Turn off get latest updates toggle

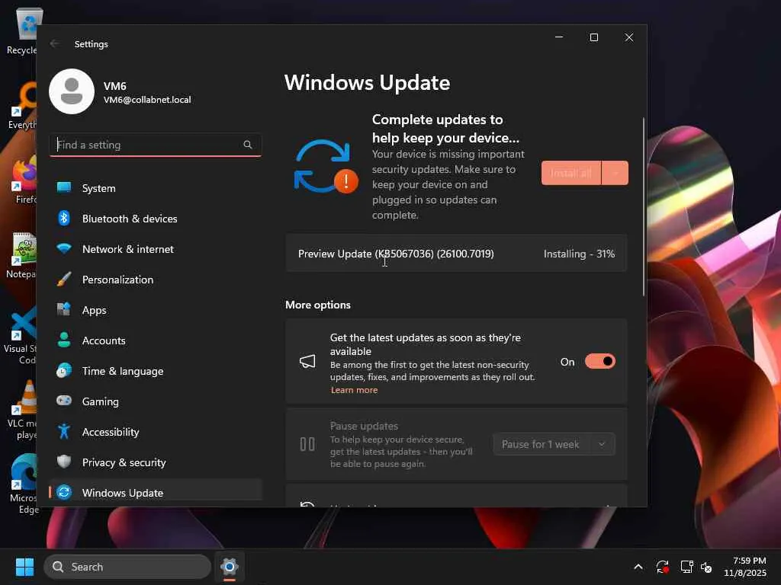pos(600,362)
